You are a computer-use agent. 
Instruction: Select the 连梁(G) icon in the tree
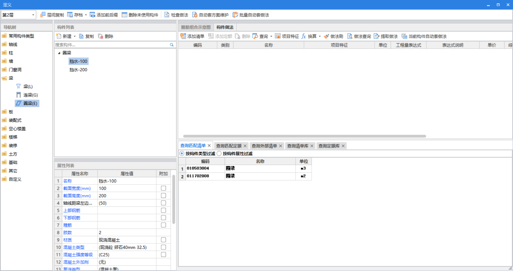click(19, 95)
